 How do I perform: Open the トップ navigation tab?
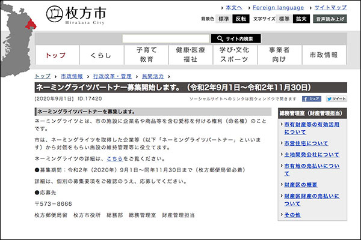[57, 55]
